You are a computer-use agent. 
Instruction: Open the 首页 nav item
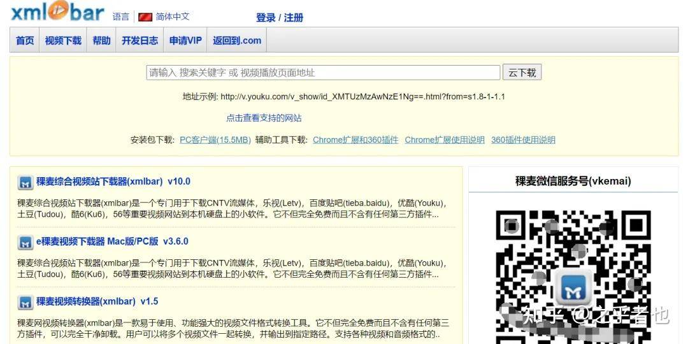tap(25, 40)
